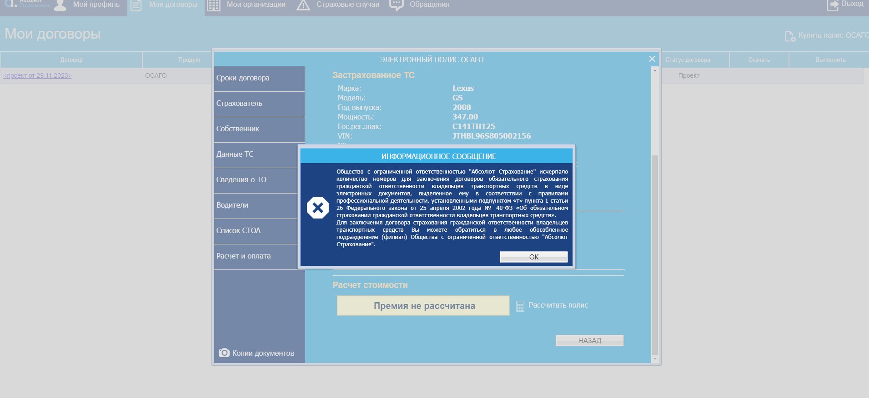Click the Проект status cell

[x=689, y=75]
